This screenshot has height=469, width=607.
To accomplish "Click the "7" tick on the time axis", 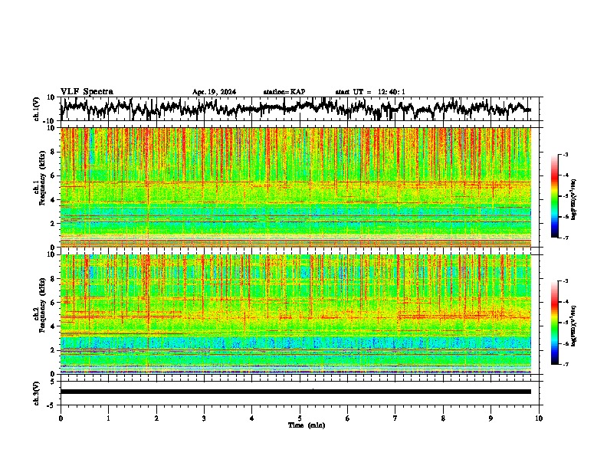I will coord(395,418).
